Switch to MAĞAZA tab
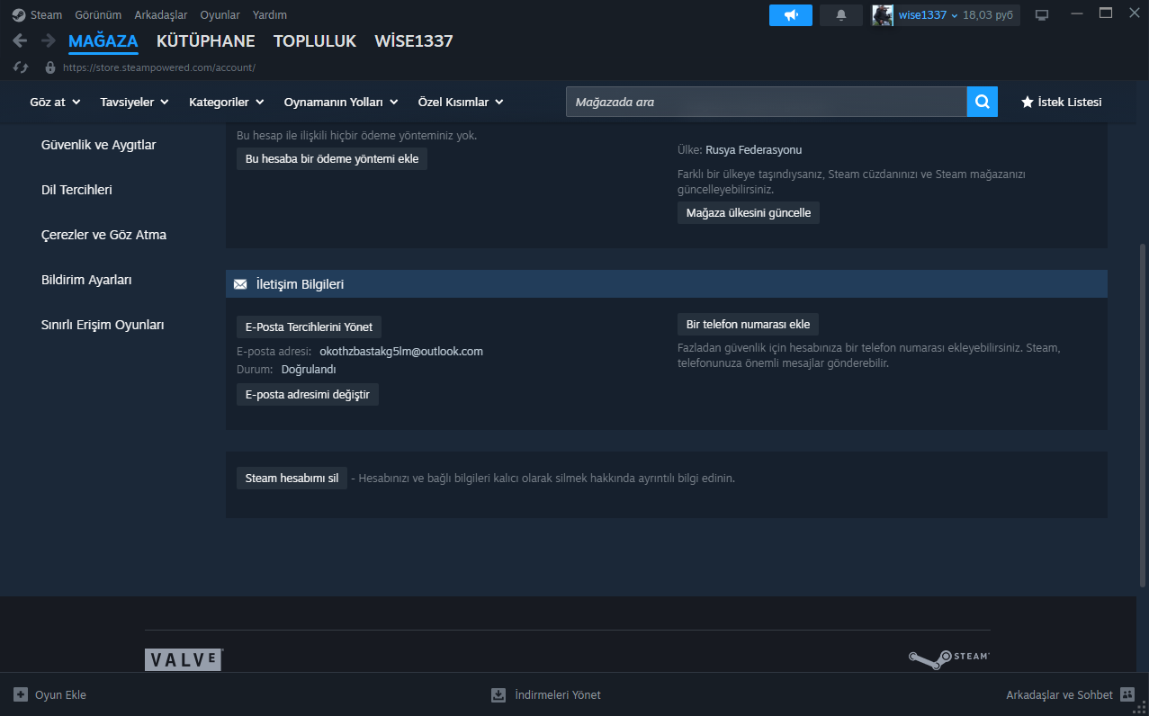The image size is (1149, 716). (103, 41)
